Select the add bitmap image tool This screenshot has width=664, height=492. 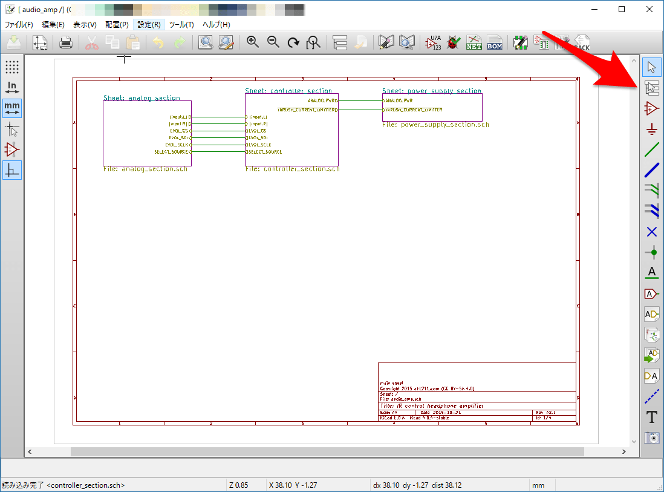[652, 438]
